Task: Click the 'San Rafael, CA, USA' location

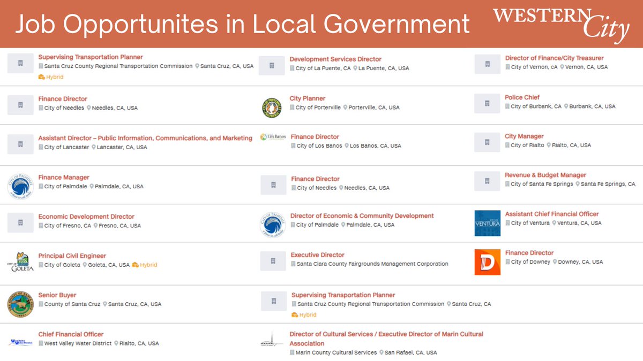Action: tap(411, 353)
